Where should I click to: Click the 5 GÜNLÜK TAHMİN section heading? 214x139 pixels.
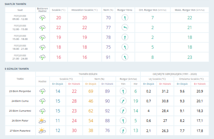pyautogui.click(x=17, y=69)
